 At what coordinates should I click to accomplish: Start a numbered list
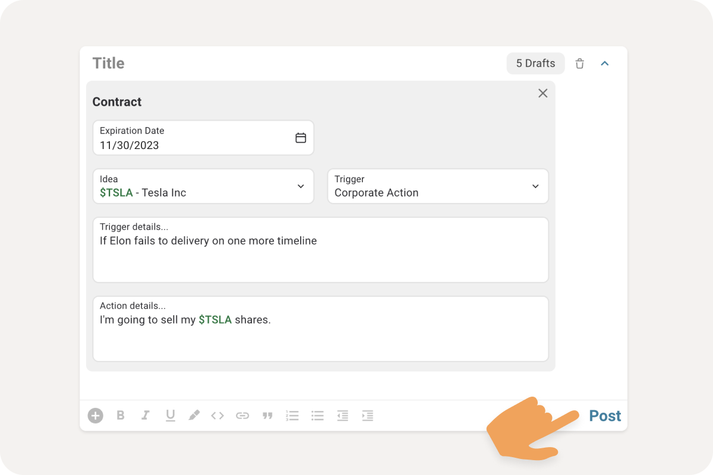click(x=292, y=416)
